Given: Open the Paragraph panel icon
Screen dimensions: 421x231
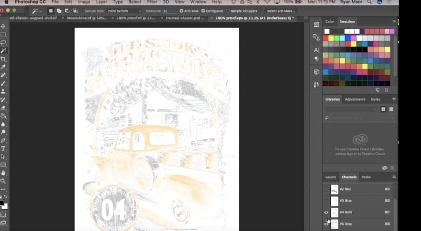Looking at the screenshot, I should [x=316, y=59].
